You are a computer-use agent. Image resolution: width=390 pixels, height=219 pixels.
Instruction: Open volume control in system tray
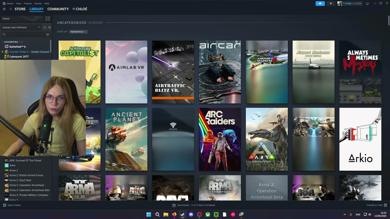tap(370, 214)
